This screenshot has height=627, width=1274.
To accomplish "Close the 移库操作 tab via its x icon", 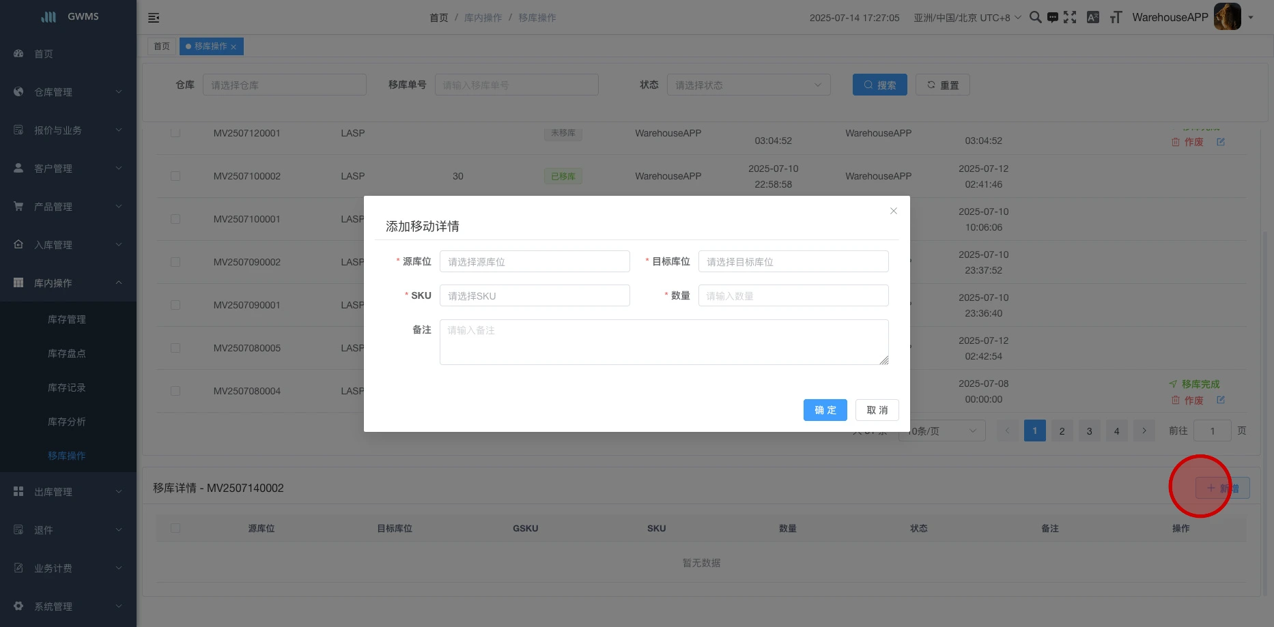I will click(233, 47).
